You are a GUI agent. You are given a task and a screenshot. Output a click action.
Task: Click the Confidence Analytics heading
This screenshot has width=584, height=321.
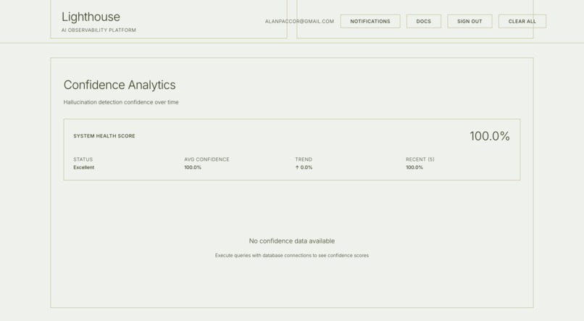pyautogui.click(x=120, y=85)
